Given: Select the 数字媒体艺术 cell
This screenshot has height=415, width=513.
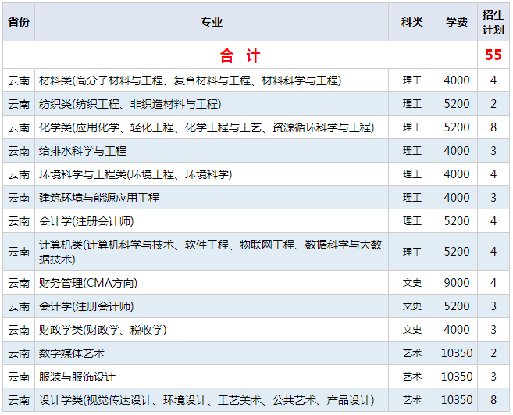Looking at the screenshot, I should click(212, 353).
